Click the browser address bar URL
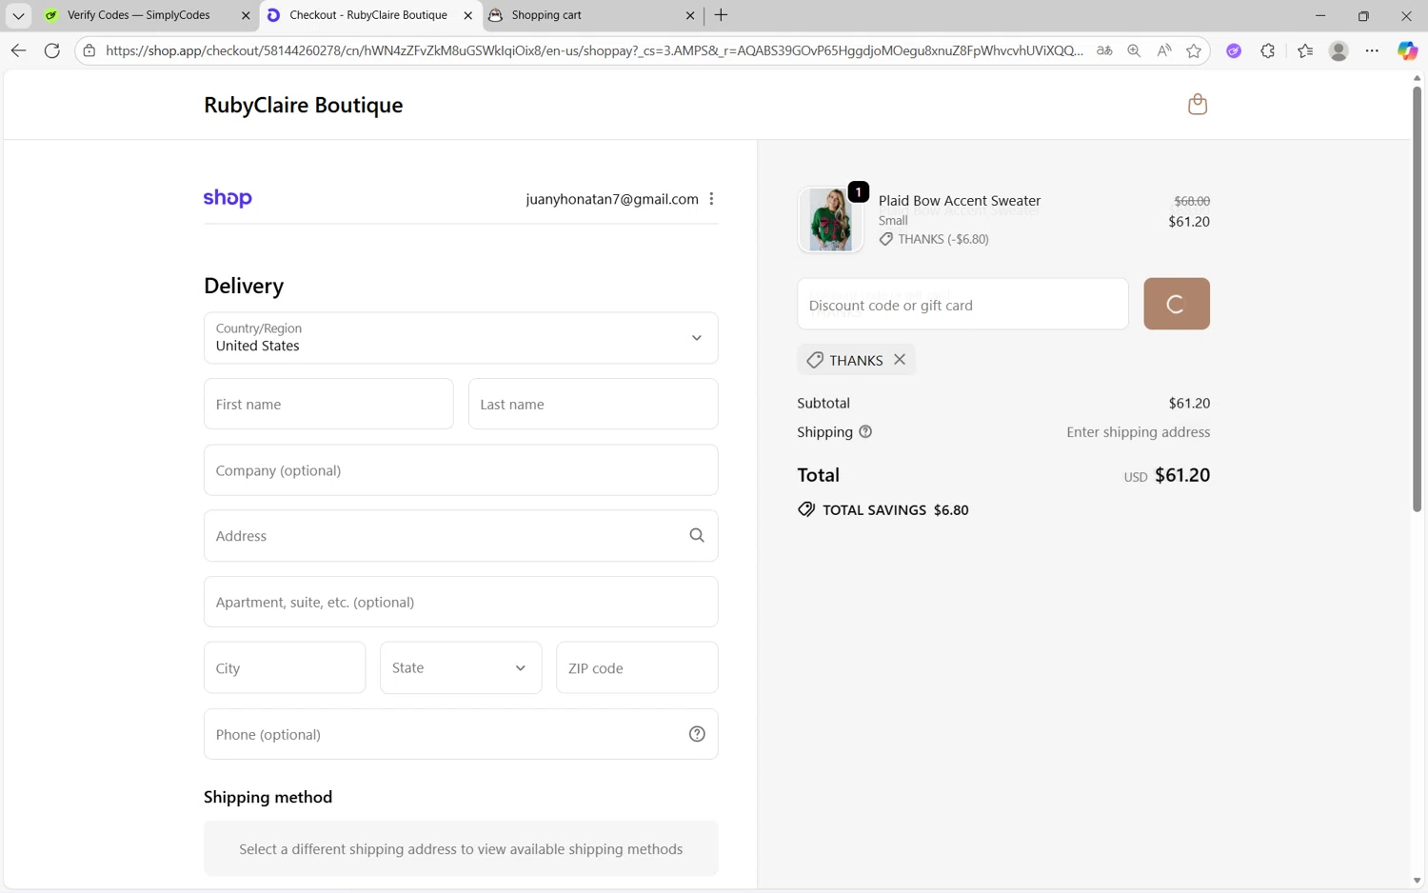Image resolution: width=1428 pixels, height=893 pixels. pyautogui.click(x=594, y=50)
